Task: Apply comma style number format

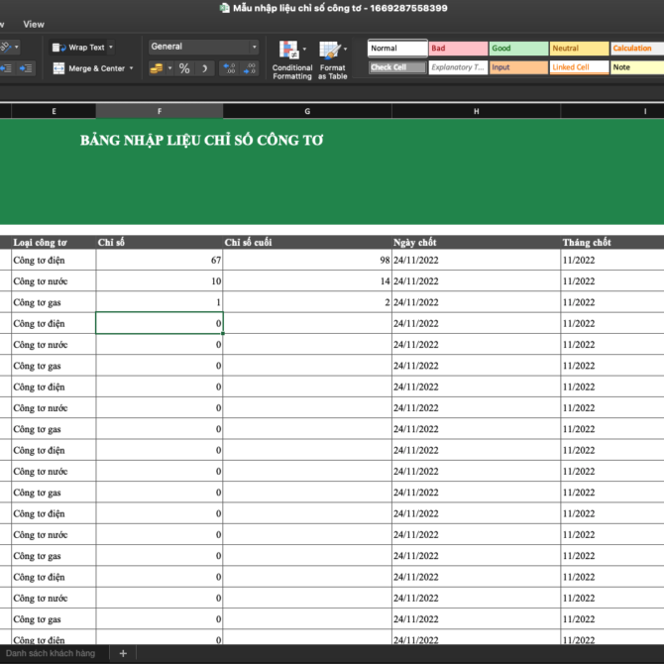Action: [204, 68]
